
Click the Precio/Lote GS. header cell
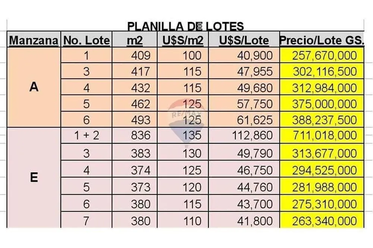click(x=322, y=39)
